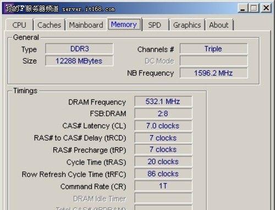
Task: Open the Caches tab
Action: click(49, 25)
